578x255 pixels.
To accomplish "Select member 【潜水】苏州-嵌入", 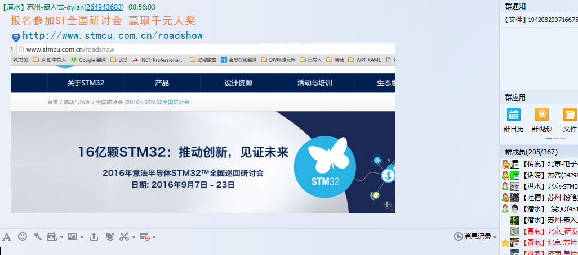I will 540,220.
